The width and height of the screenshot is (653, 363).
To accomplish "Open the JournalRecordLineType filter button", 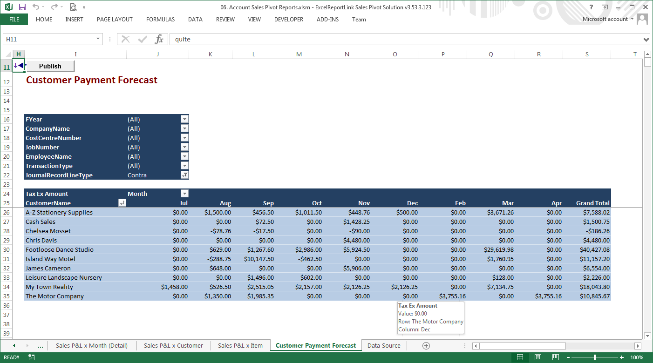I will 184,175.
